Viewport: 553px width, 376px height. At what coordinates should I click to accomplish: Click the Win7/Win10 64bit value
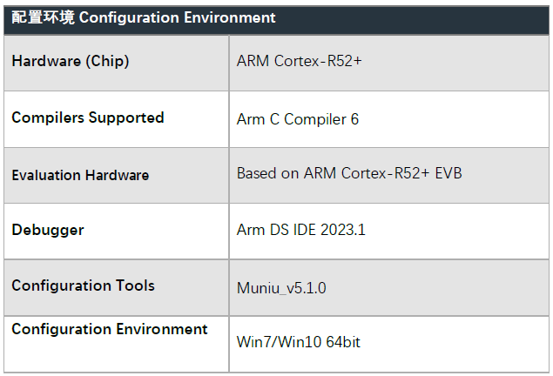[x=299, y=342]
